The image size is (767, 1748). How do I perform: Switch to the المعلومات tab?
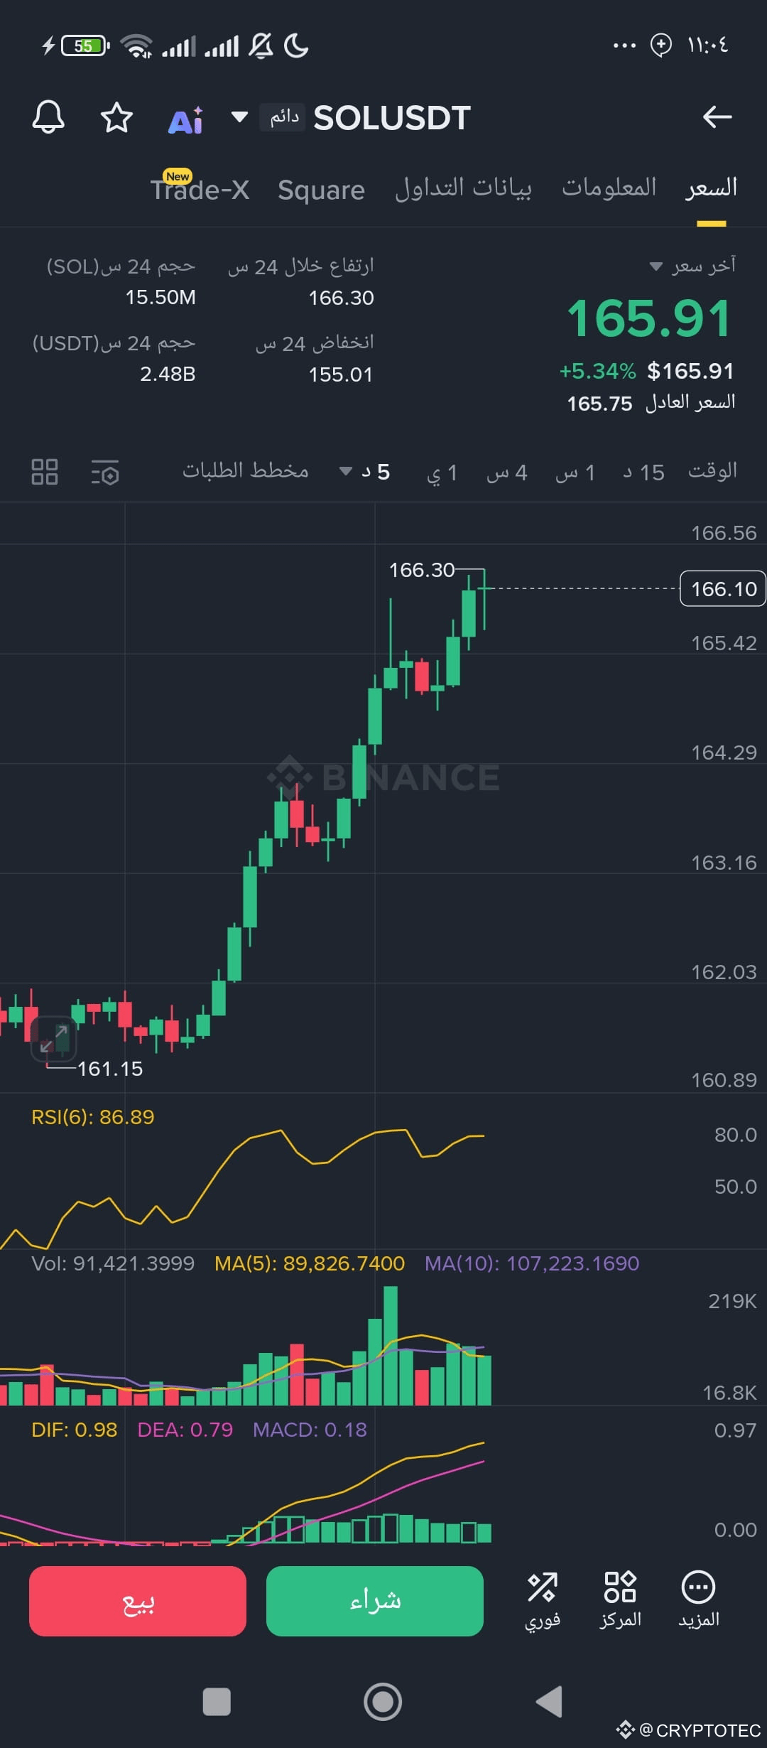tap(609, 188)
